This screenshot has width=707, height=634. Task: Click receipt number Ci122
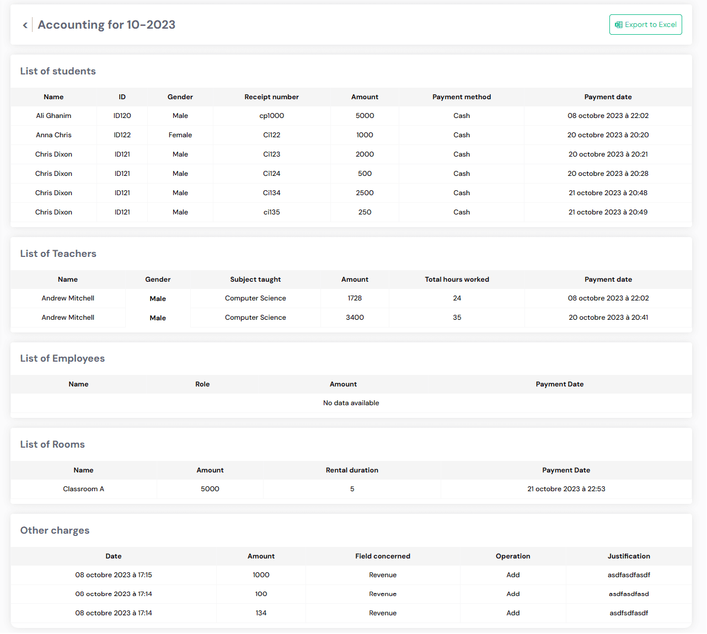click(x=271, y=135)
